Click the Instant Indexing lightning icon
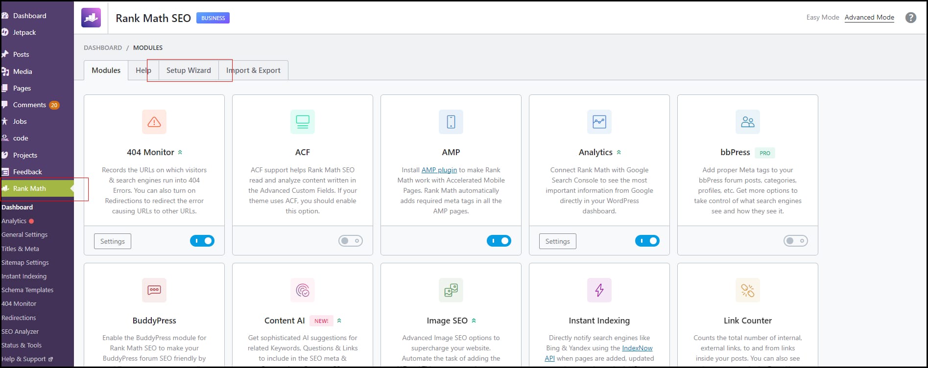The height and width of the screenshot is (368, 928). (599, 290)
